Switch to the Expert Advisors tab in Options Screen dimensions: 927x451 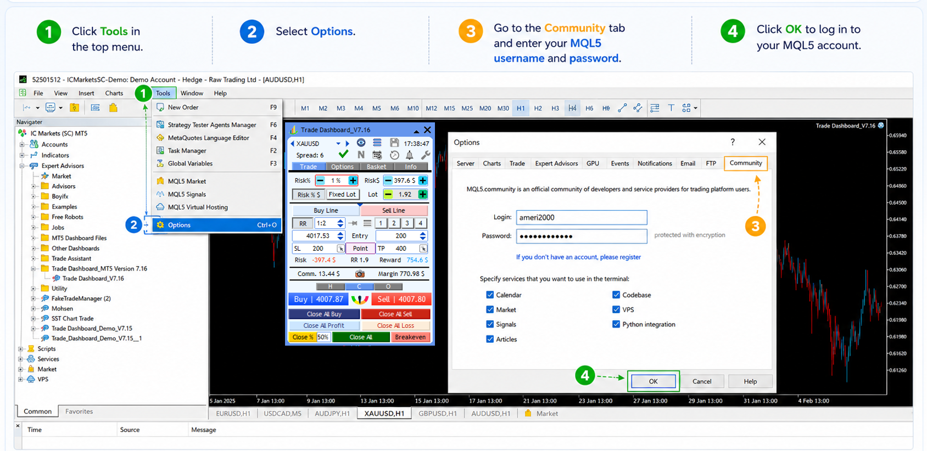[x=556, y=164]
